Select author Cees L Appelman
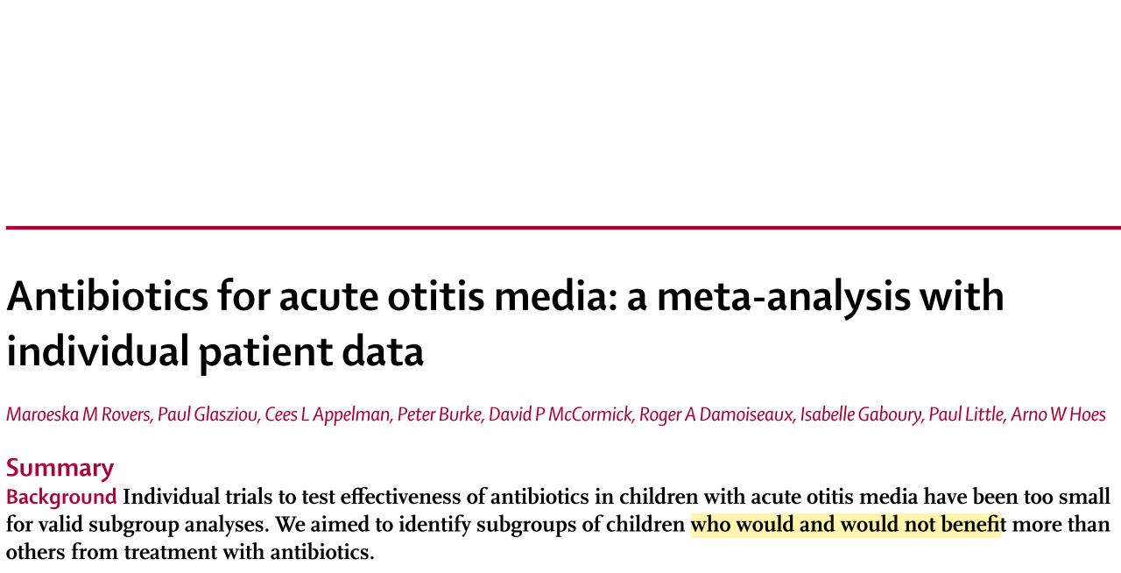 pos(327,414)
